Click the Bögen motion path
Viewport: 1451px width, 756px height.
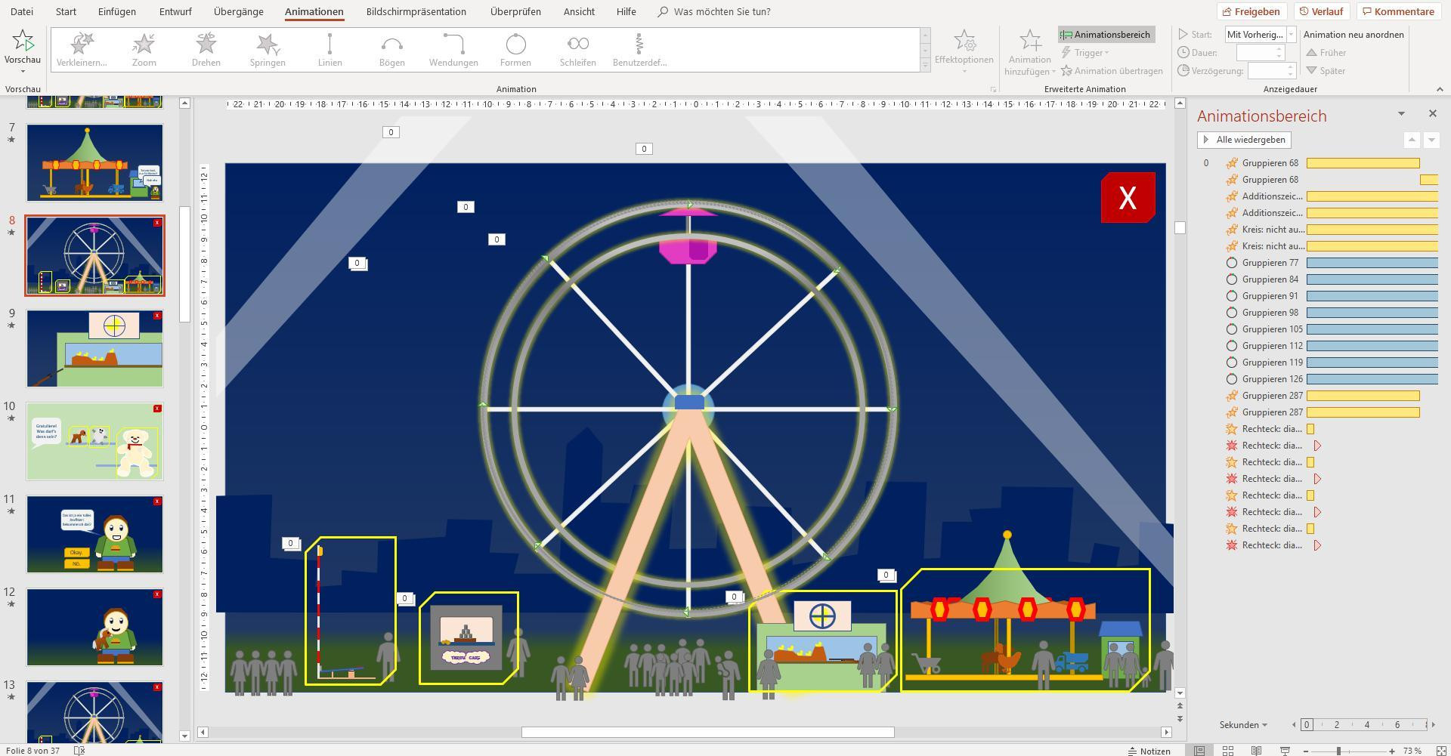pyautogui.click(x=391, y=50)
